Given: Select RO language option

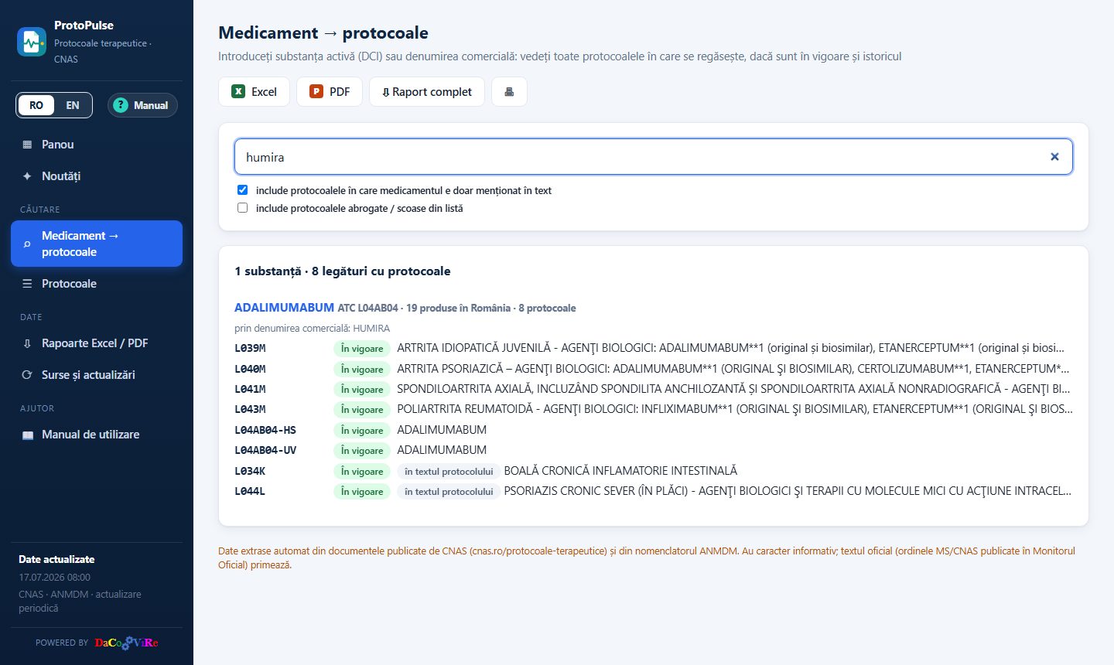Looking at the screenshot, I should click(x=36, y=105).
